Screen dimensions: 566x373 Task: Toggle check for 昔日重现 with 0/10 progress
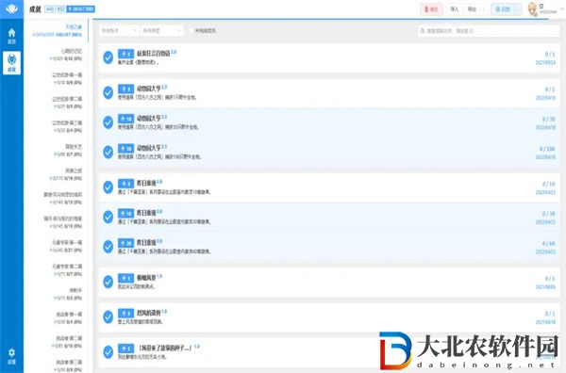point(108,187)
